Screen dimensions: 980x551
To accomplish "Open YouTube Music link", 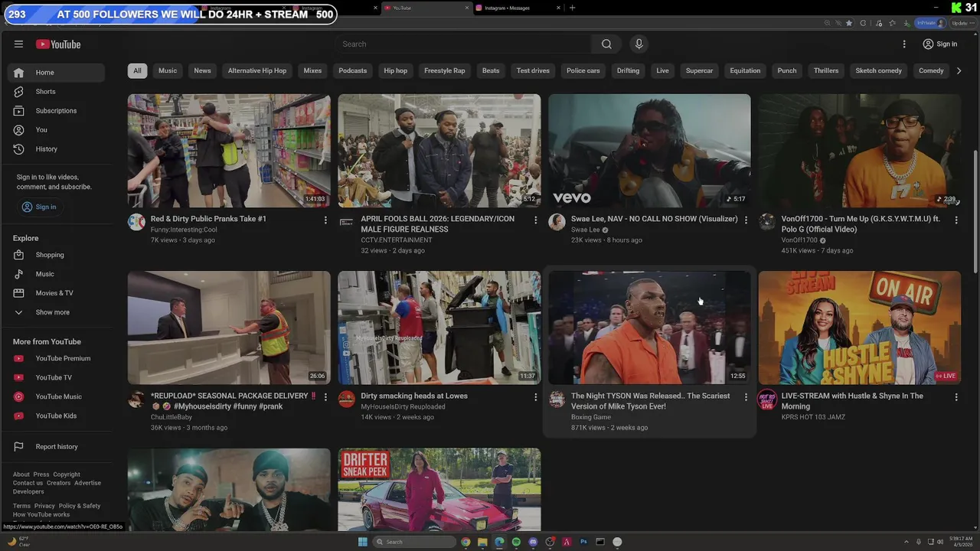I will (57, 396).
